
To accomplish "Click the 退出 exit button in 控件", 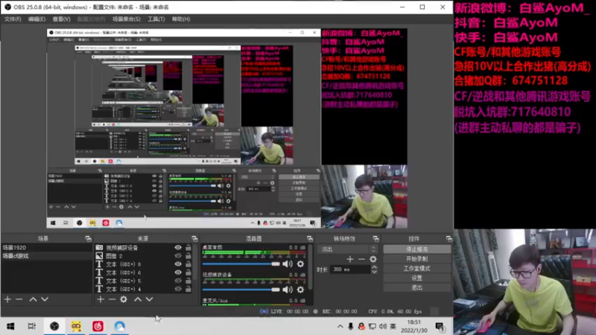I will (x=417, y=287).
